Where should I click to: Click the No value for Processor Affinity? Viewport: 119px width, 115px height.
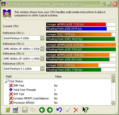[x=56, y=103]
